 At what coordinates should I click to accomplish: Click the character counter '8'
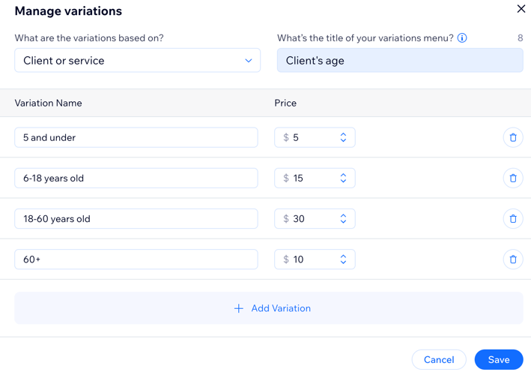coord(521,38)
